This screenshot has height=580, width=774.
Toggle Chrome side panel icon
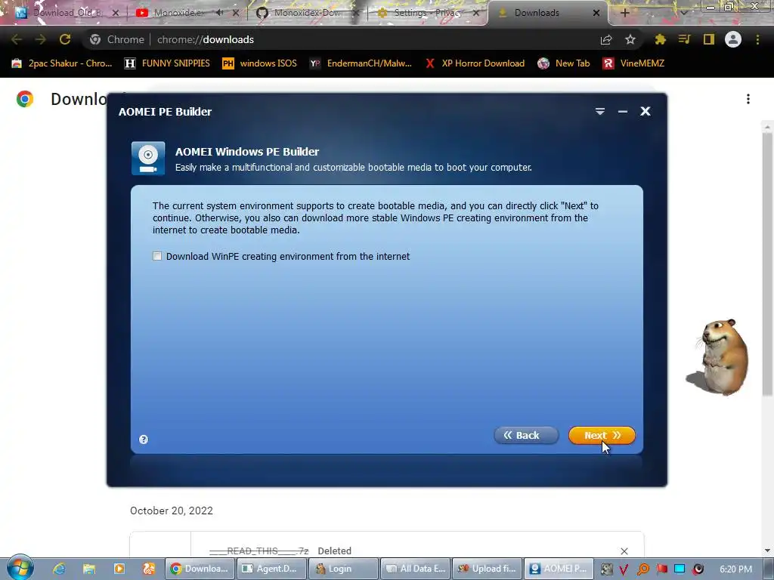tap(709, 39)
